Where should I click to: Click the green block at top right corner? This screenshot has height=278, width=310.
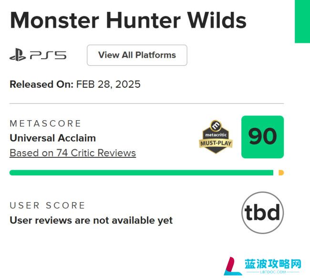click(x=302, y=21)
